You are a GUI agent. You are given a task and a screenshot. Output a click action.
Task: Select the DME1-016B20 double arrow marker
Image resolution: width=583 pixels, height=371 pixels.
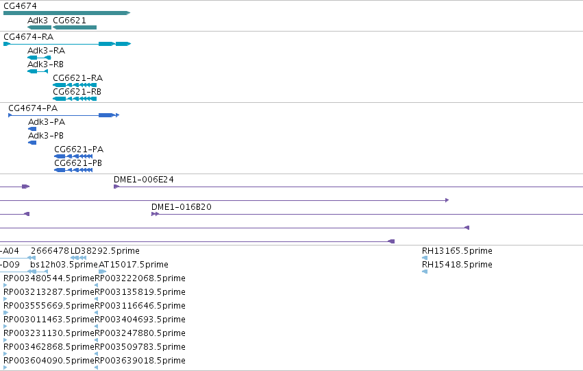[x=155, y=214]
